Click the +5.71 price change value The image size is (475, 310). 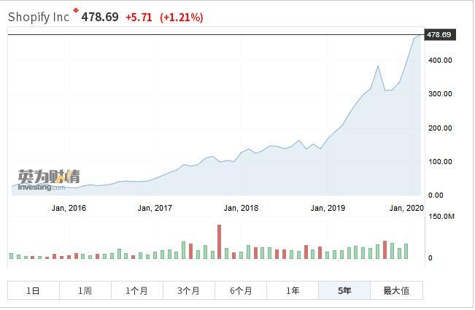pyautogui.click(x=139, y=17)
